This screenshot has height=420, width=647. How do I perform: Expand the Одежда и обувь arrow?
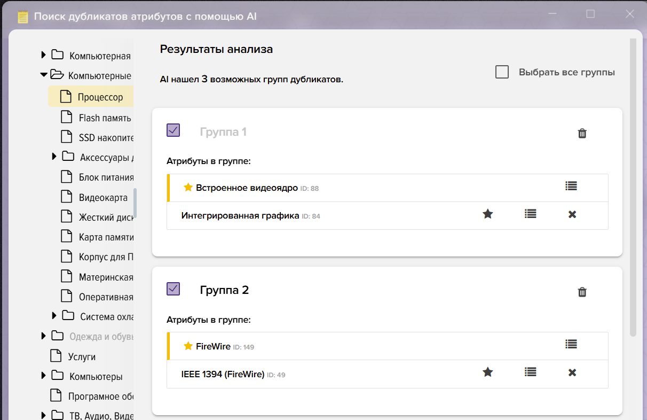click(43, 336)
